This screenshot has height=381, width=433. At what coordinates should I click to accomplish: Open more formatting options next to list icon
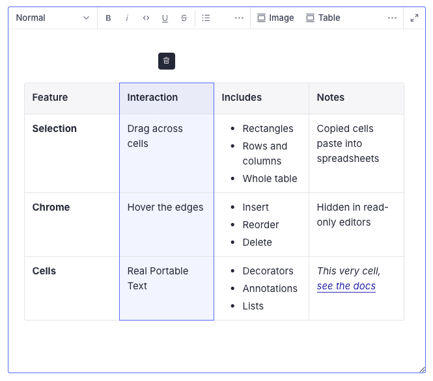[x=239, y=18]
